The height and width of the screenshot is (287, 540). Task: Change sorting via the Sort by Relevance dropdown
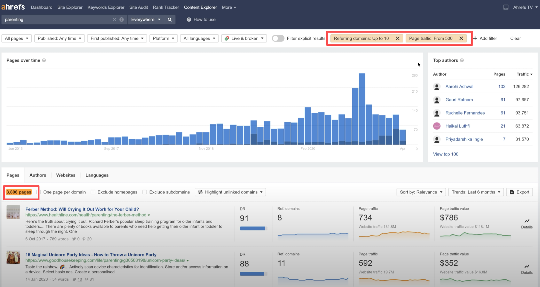[421, 192]
